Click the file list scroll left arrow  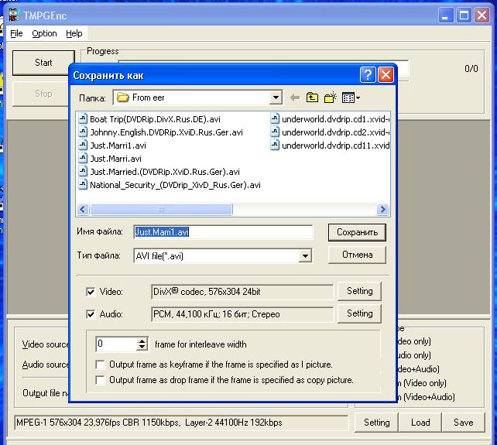pos(83,210)
